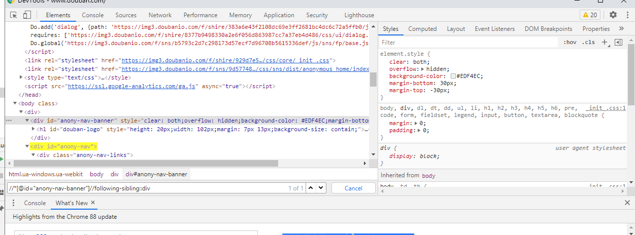Image resolution: width=635 pixels, height=235 pixels.
Task: Go to previous search result arrow
Action: pyautogui.click(x=311, y=188)
